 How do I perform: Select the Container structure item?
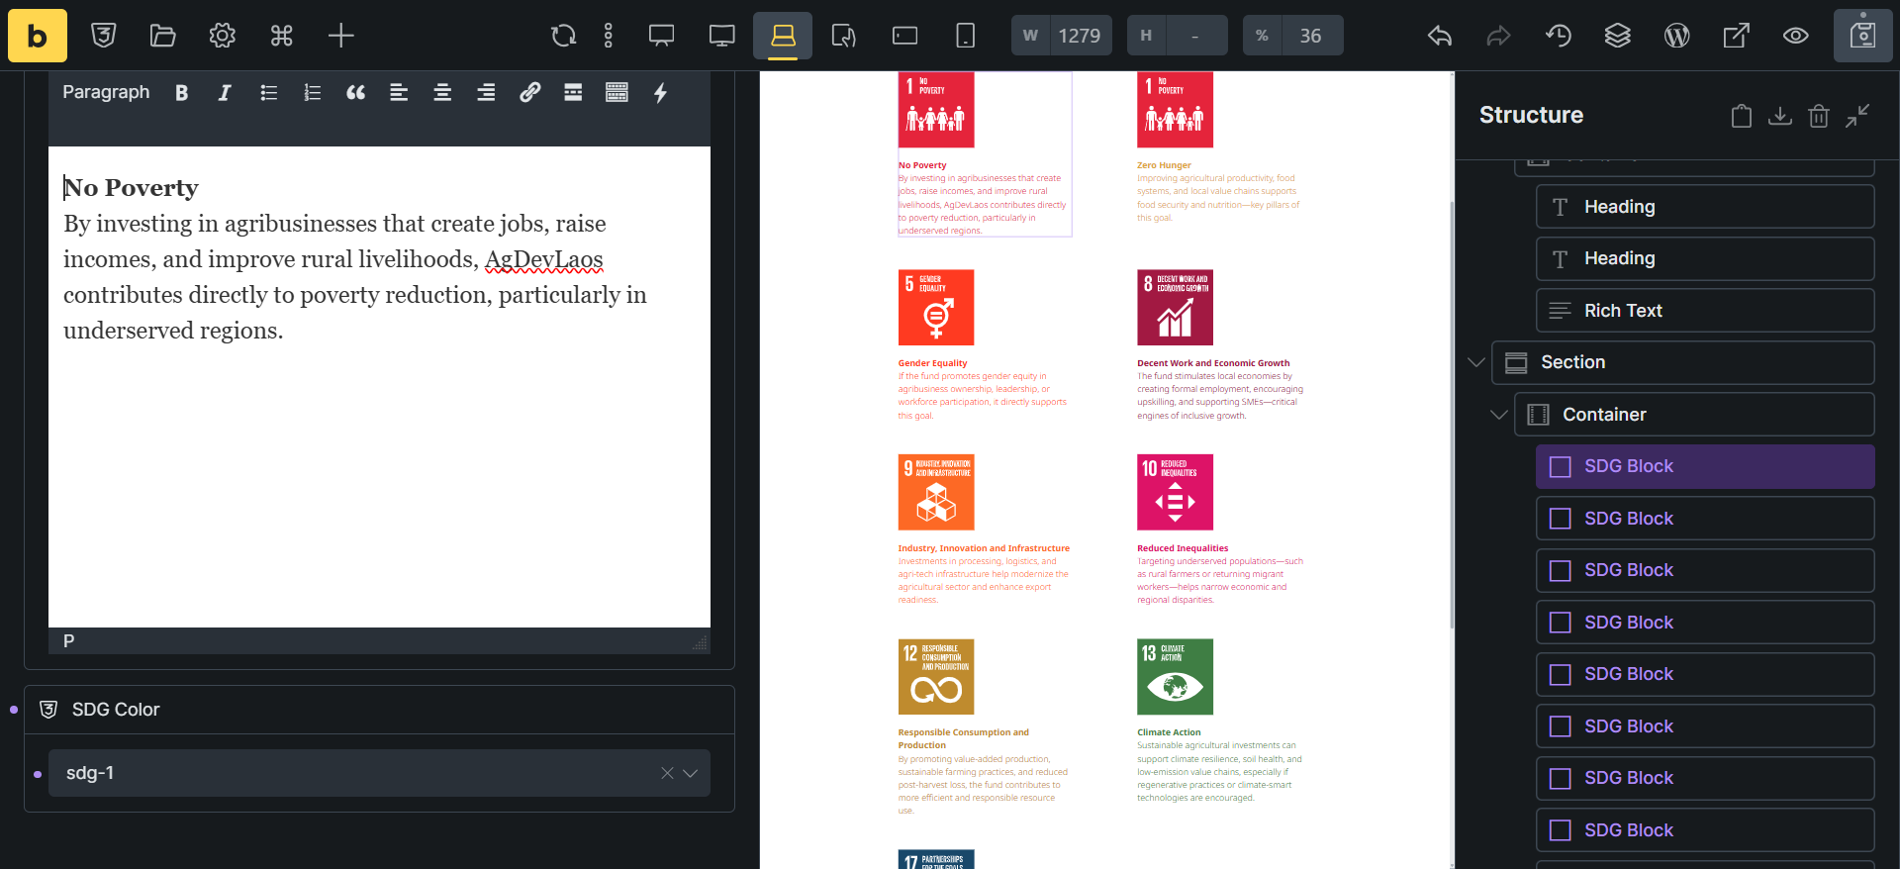pos(1694,415)
